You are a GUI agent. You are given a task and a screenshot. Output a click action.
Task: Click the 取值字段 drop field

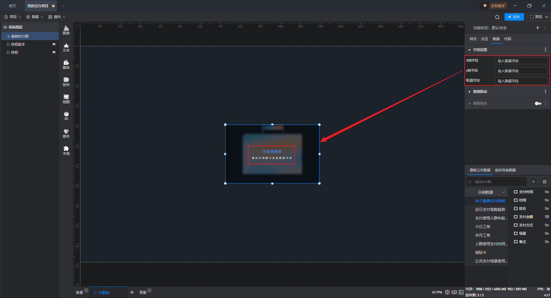coord(521,81)
